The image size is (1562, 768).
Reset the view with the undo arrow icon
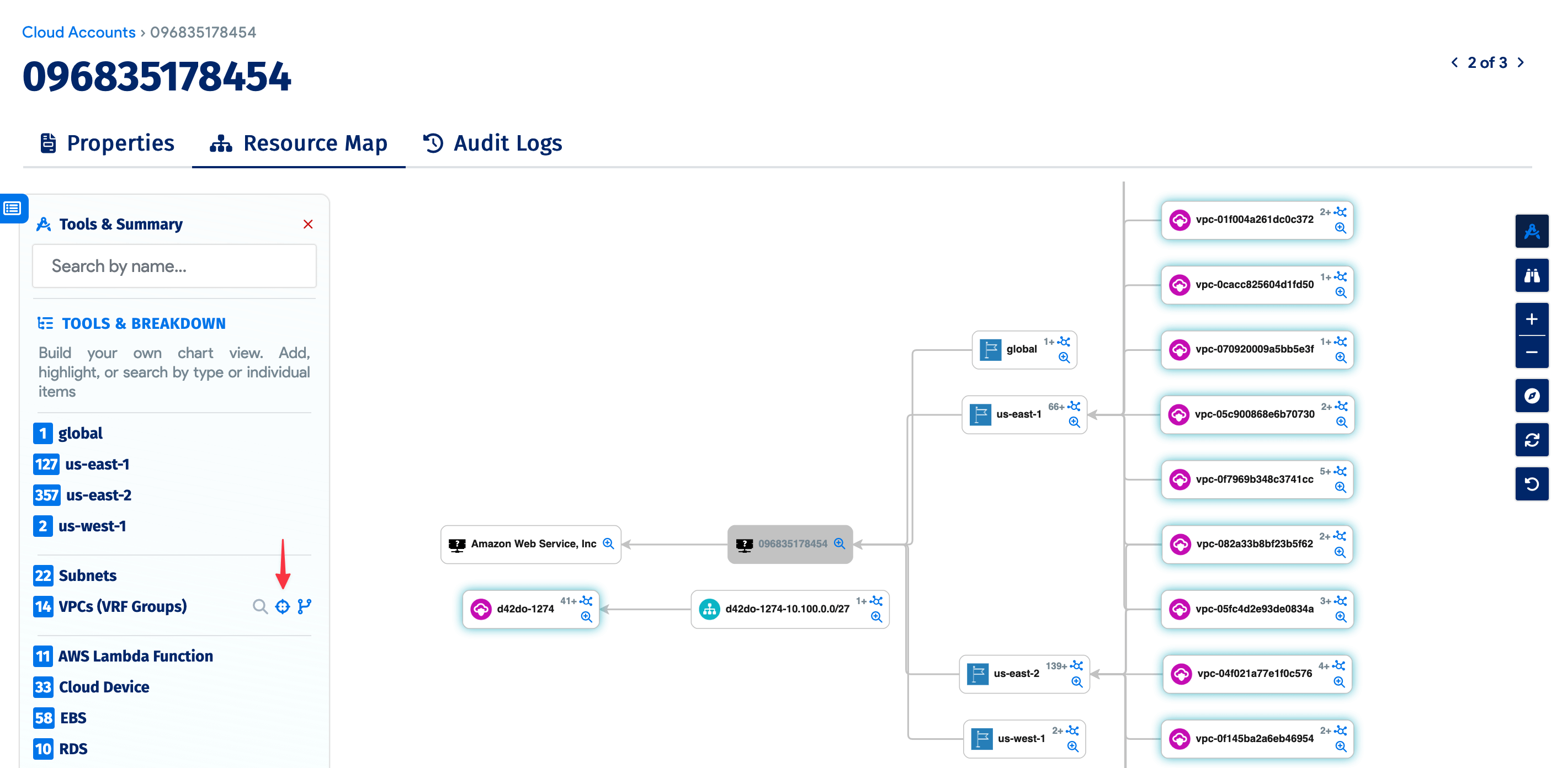[x=1532, y=484]
